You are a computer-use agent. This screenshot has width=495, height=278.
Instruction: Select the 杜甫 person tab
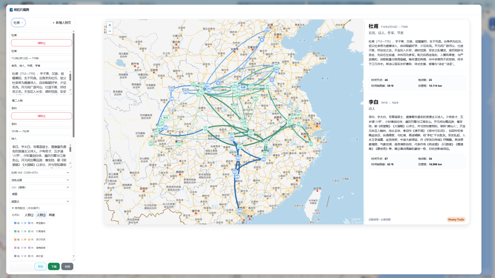coord(17,23)
